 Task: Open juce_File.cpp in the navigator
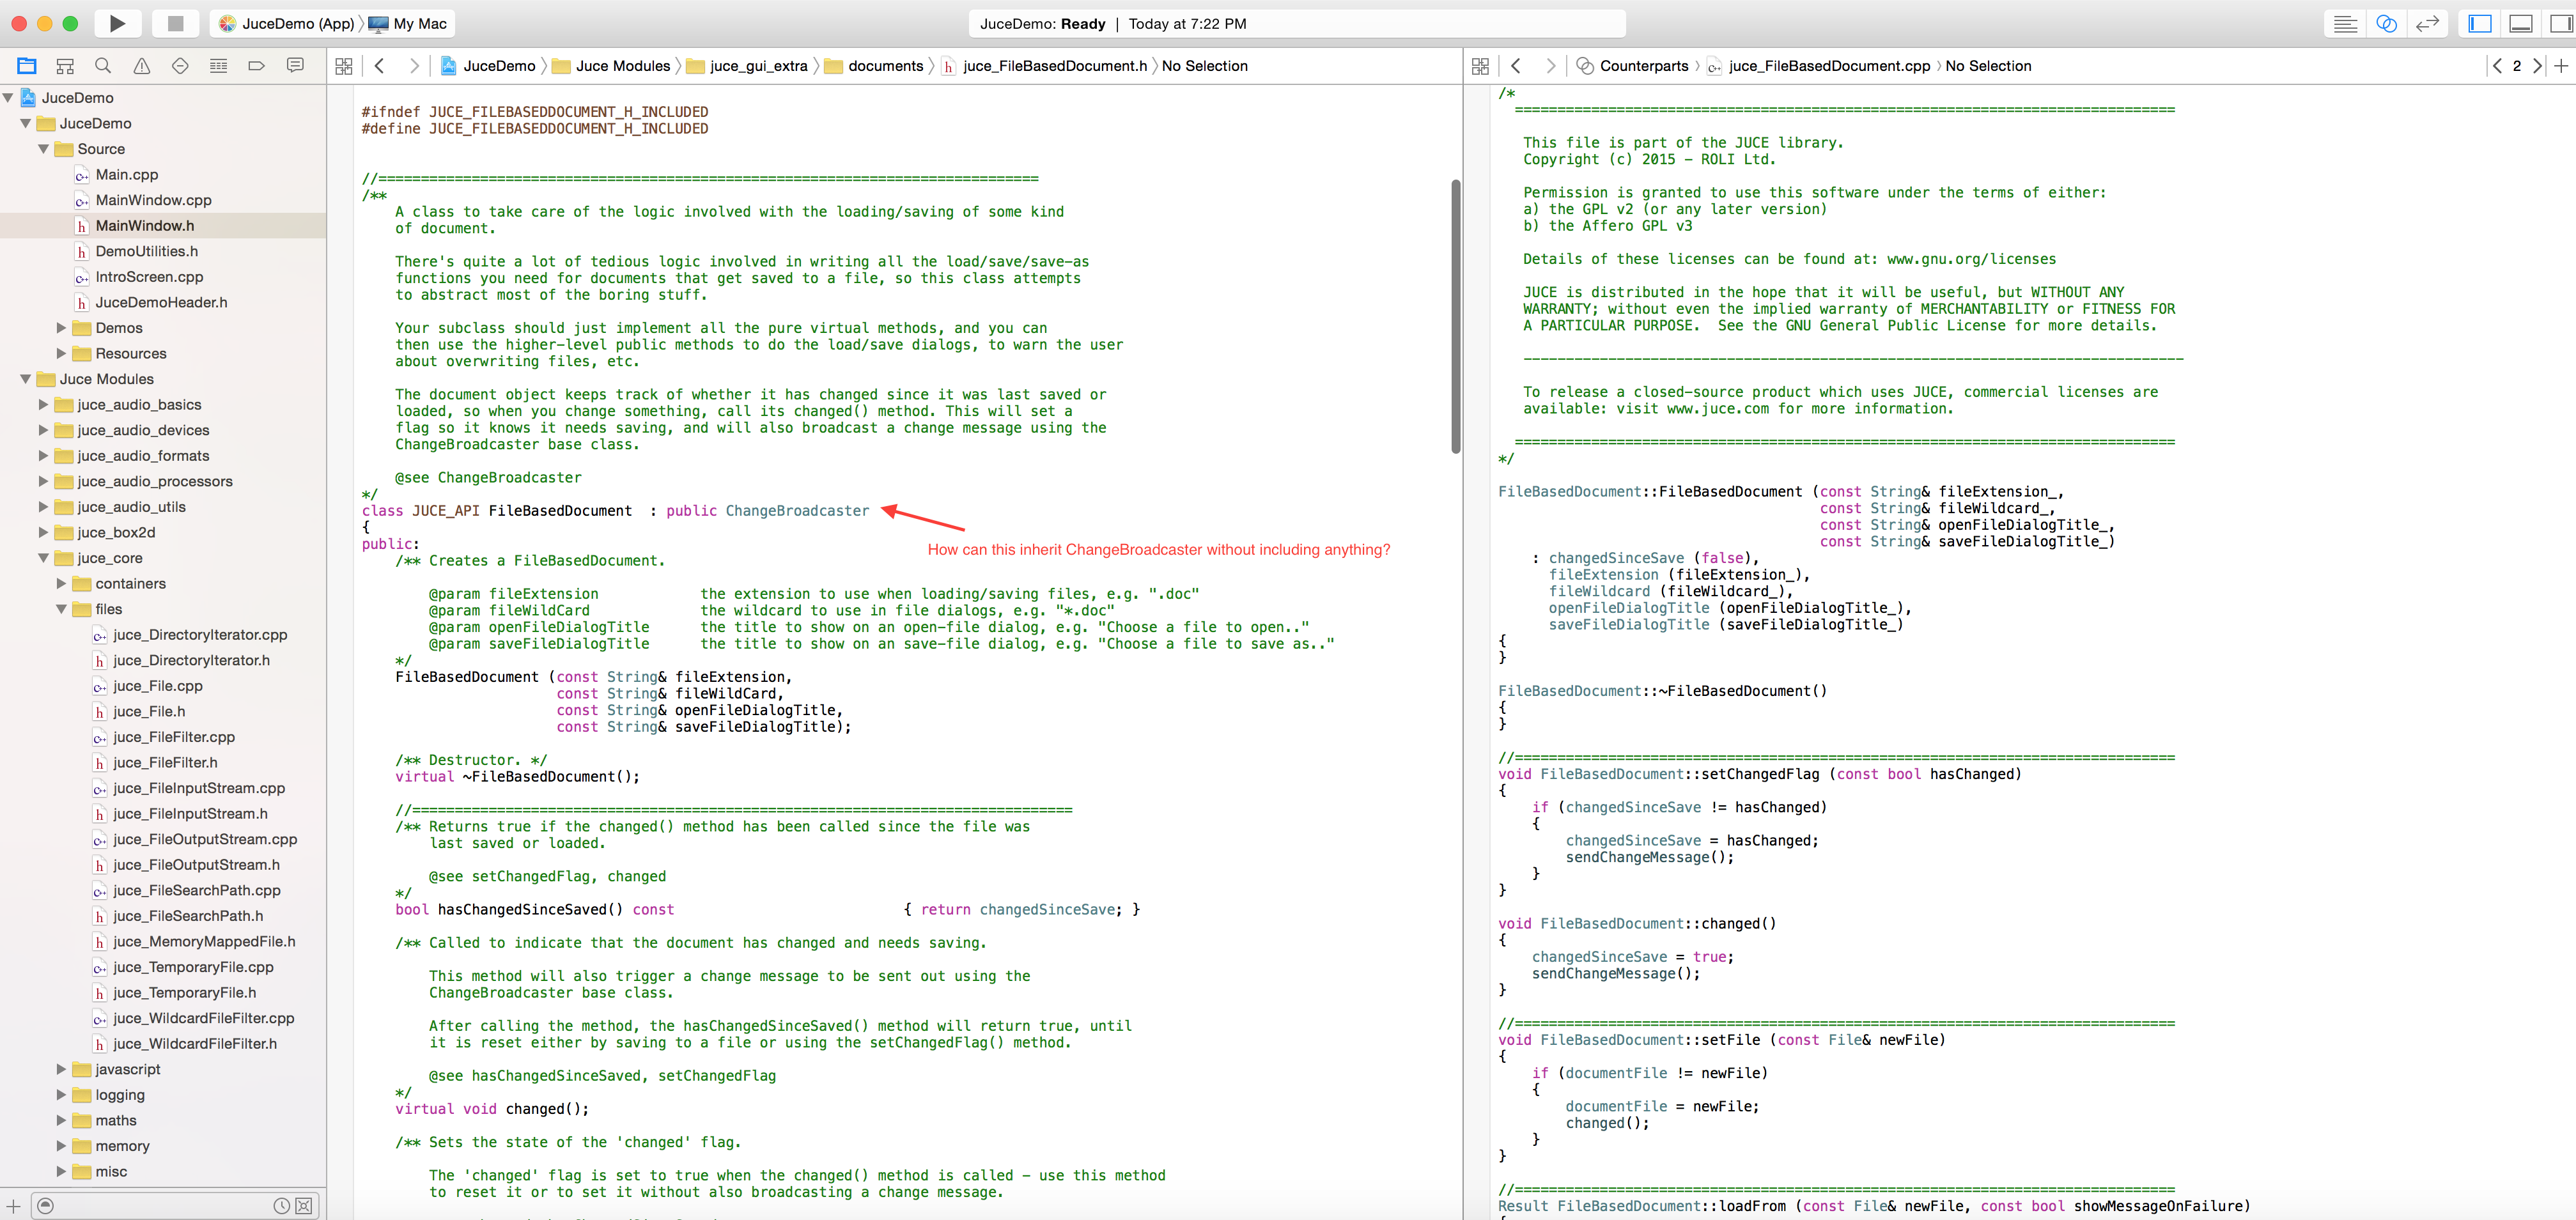coord(158,686)
